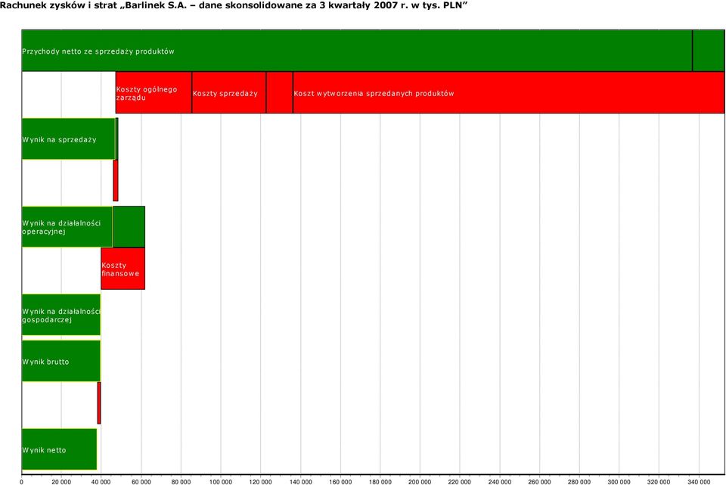726x485 pixels.
Task: Click the axis label 180 000
Action: point(380,482)
